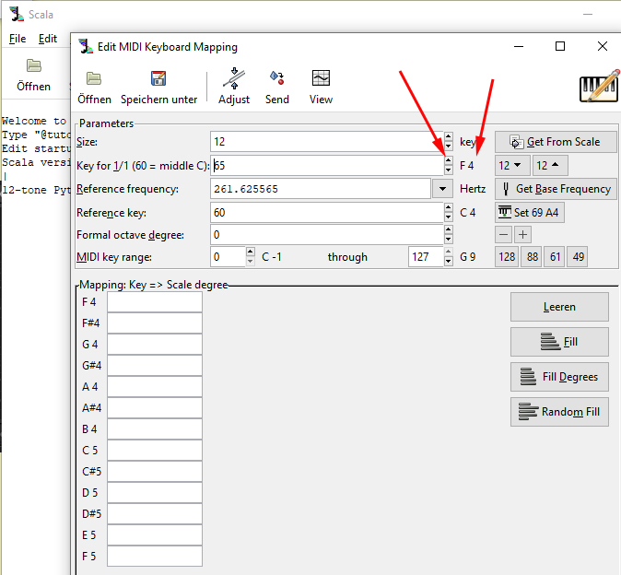Click the G 4 mapping field

point(155,345)
